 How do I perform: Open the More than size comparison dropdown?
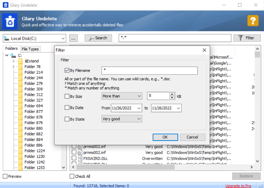(139, 96)
